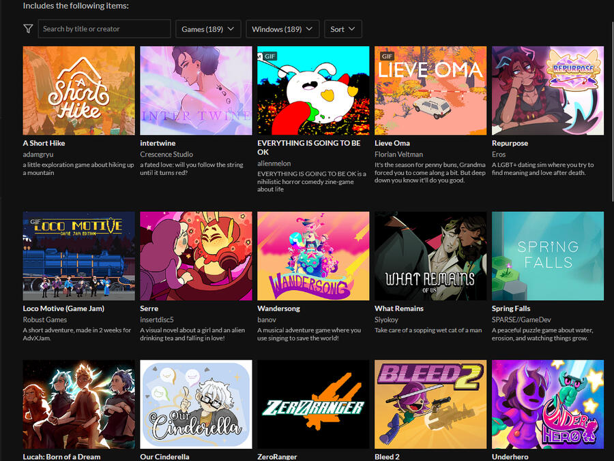The height and width of the screenshot is (461, 614).
Task: Open the Wandersong cover image
Action: coord(313,256)
